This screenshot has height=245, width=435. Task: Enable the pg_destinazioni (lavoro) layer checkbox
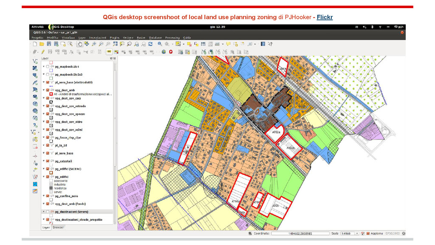click(48, 212)
